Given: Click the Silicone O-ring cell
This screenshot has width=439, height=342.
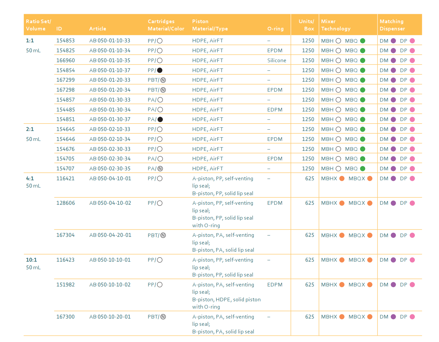Looking at the screenshot, I should (277, 61).
